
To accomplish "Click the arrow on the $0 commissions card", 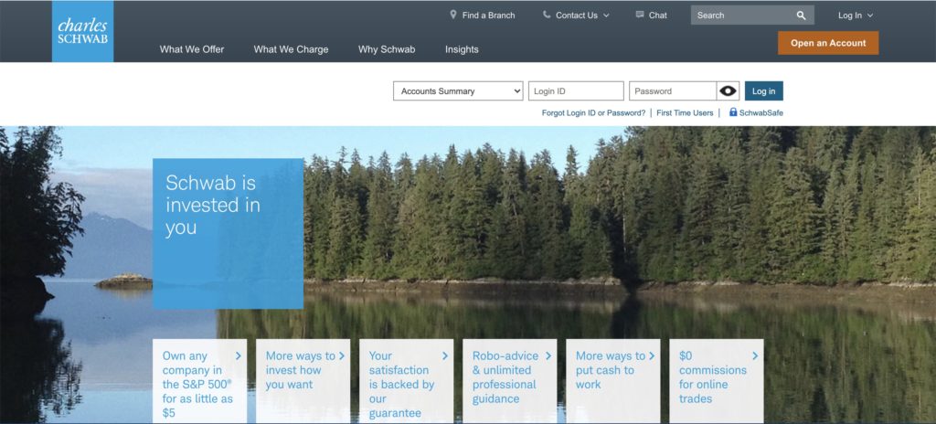I will 755,355.
